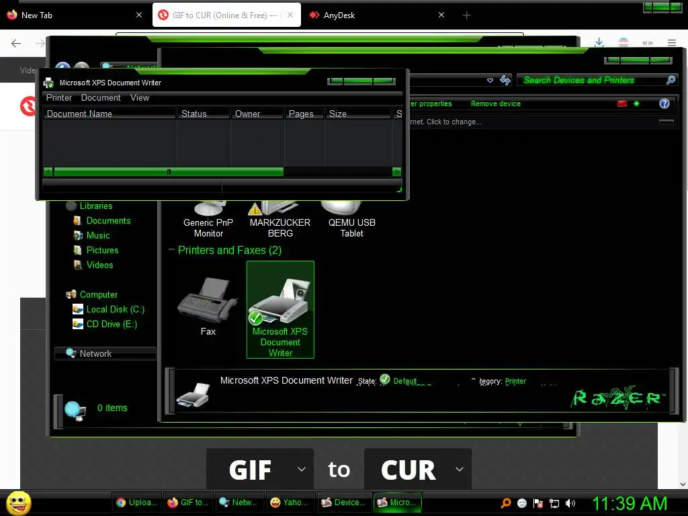
Task: Open the Yaho... taskbar item
Action: pyautogui.click(x=292, y=503)
